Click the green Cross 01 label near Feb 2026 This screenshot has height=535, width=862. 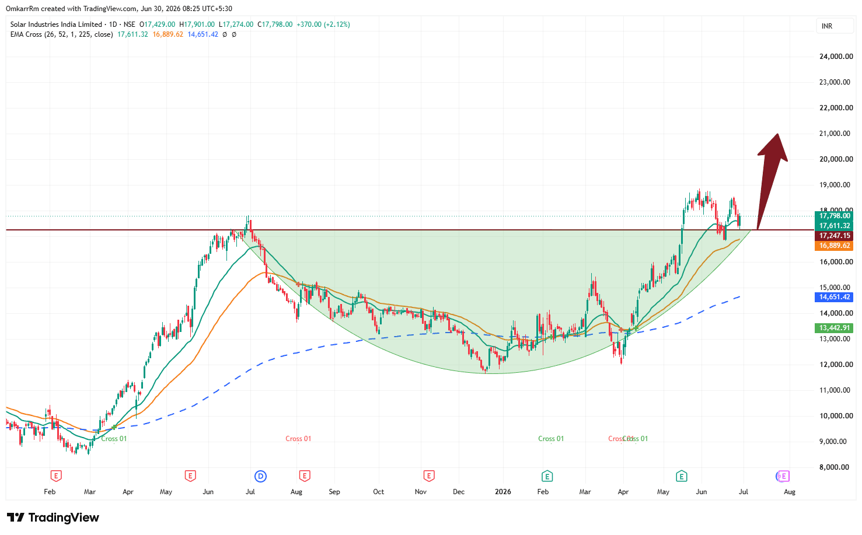click(551, 439)
